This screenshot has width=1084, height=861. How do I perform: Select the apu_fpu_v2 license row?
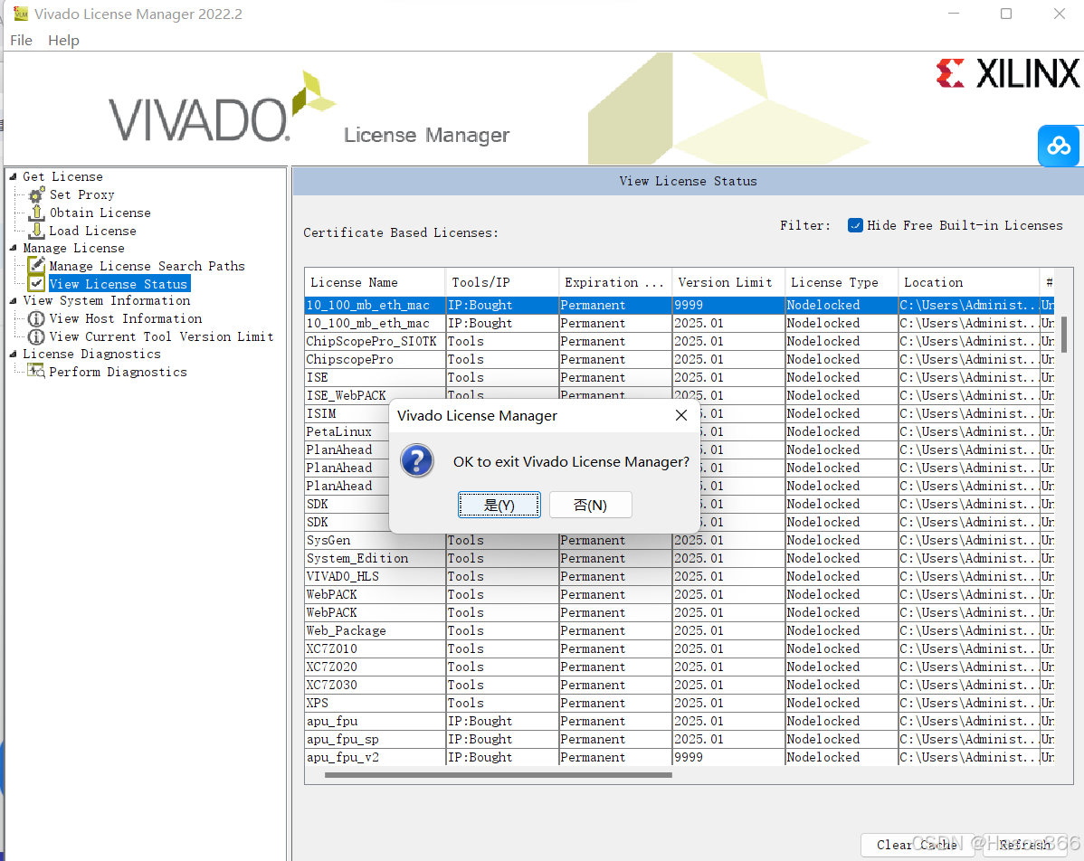pyautogui.click(x=680, y=757)
